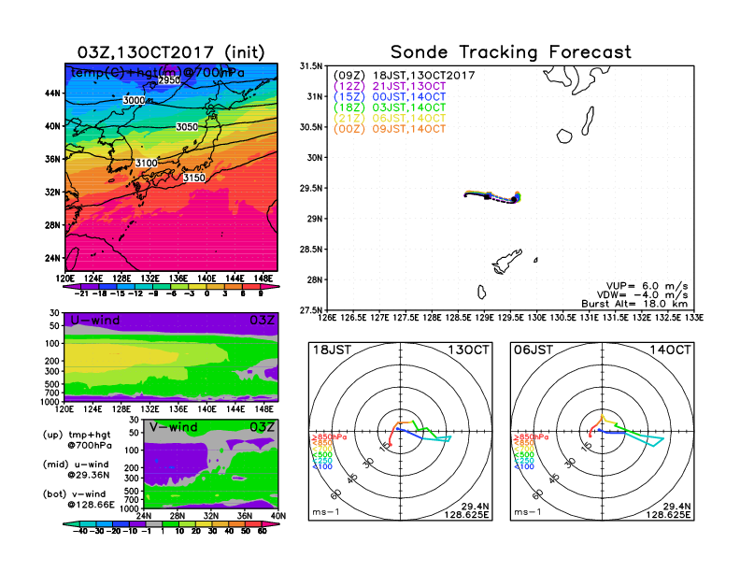
Task: Click '14OCT' on the right hodograph
Action: click(x=671, y=350)
